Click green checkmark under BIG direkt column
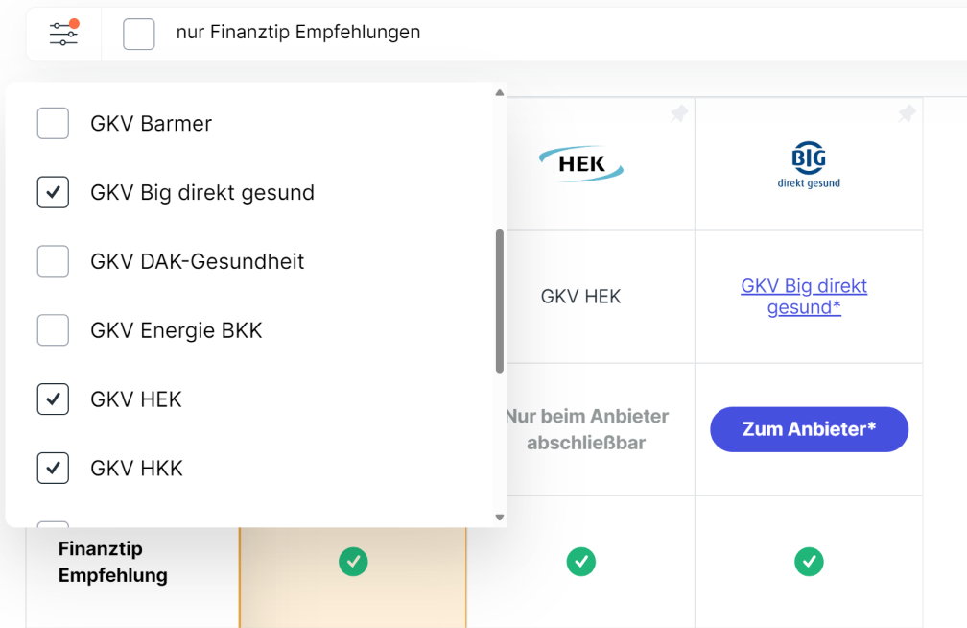 [x=809, y=562]
